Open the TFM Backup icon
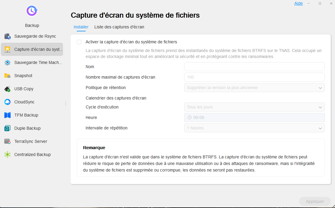This screenshot has height=208, width=335. click(x=7, y=115)
